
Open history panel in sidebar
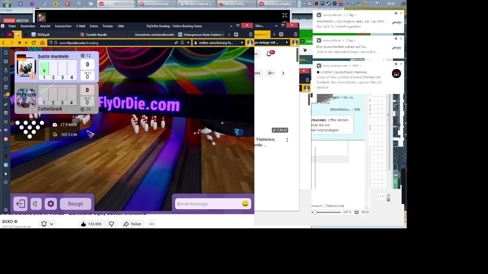tap(6, 79)
